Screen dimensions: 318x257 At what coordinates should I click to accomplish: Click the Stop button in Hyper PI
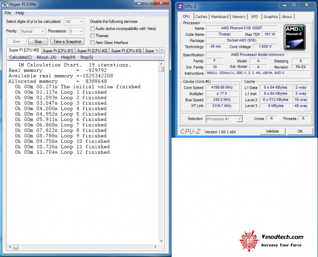pyautogui.click(x=38, y=42)
